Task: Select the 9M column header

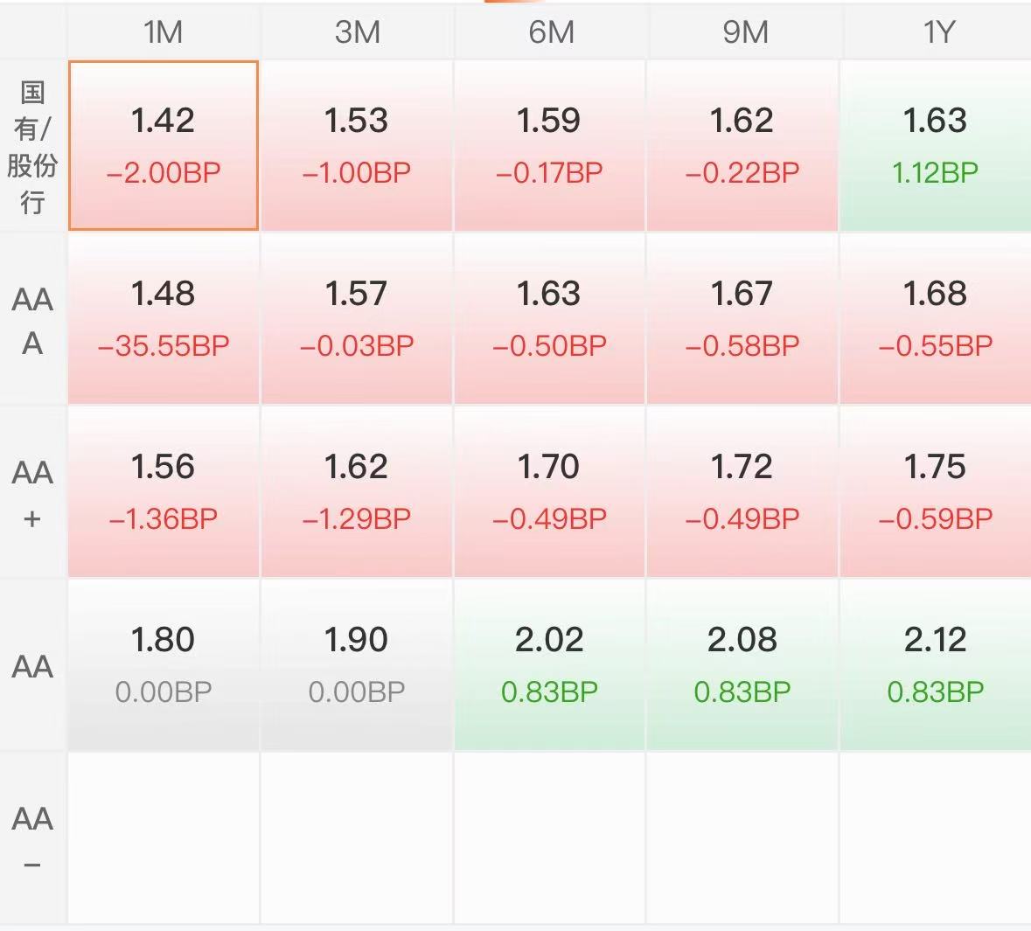Action: pyautogui.click(x=745, y=31)
